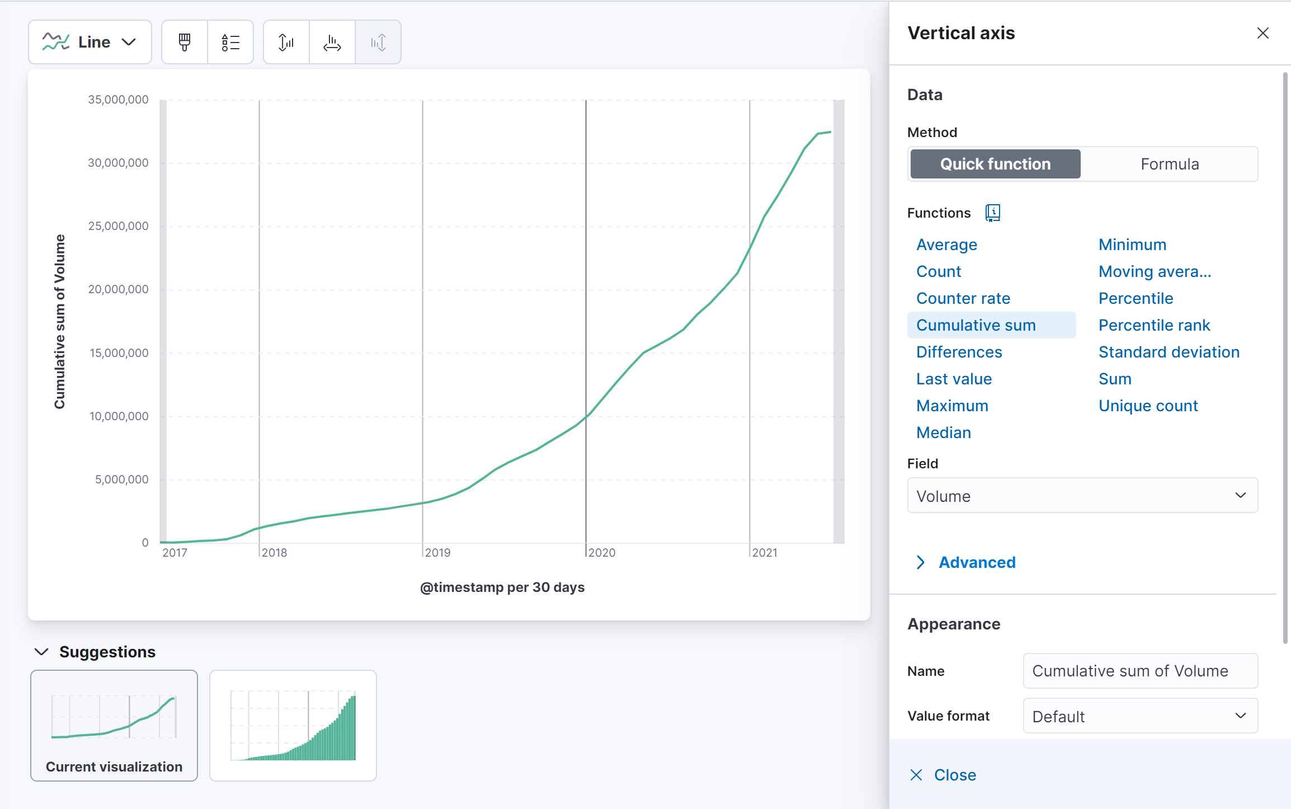Select the Cumulative sum function
The width and height of the screenshot is (1291, 809).
tap(976, 325)
